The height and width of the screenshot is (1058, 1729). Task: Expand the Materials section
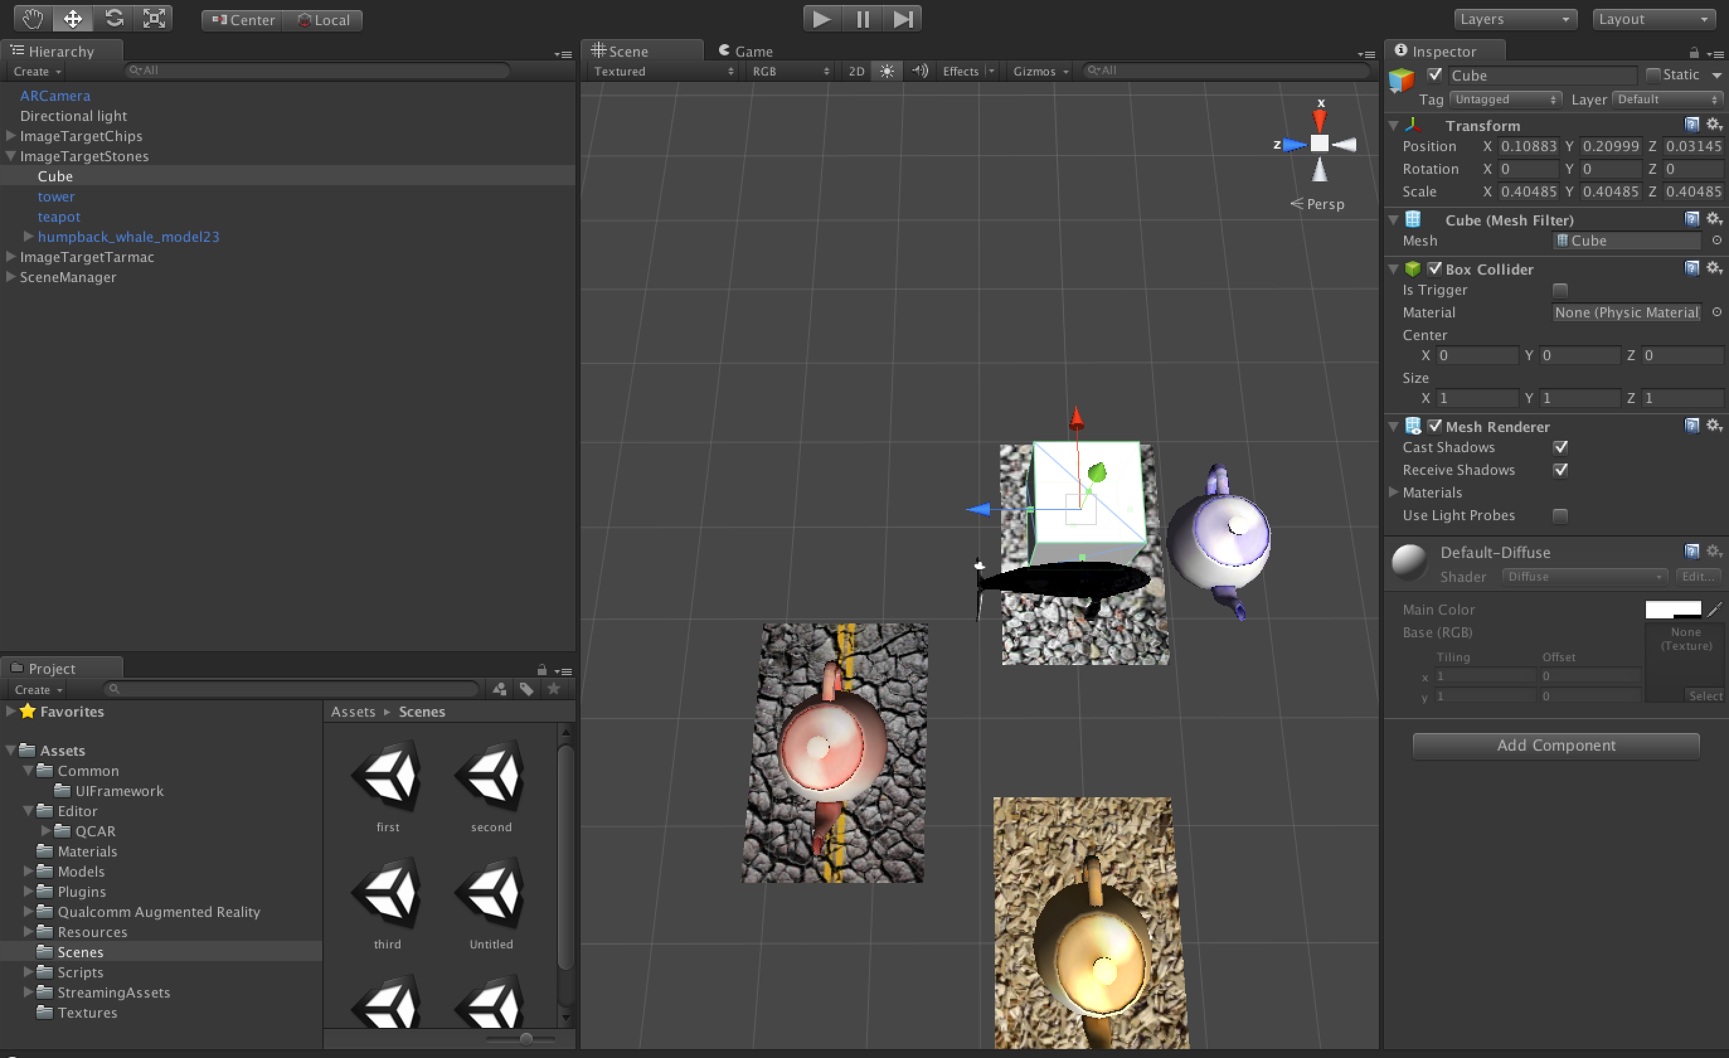point(1394,492)
